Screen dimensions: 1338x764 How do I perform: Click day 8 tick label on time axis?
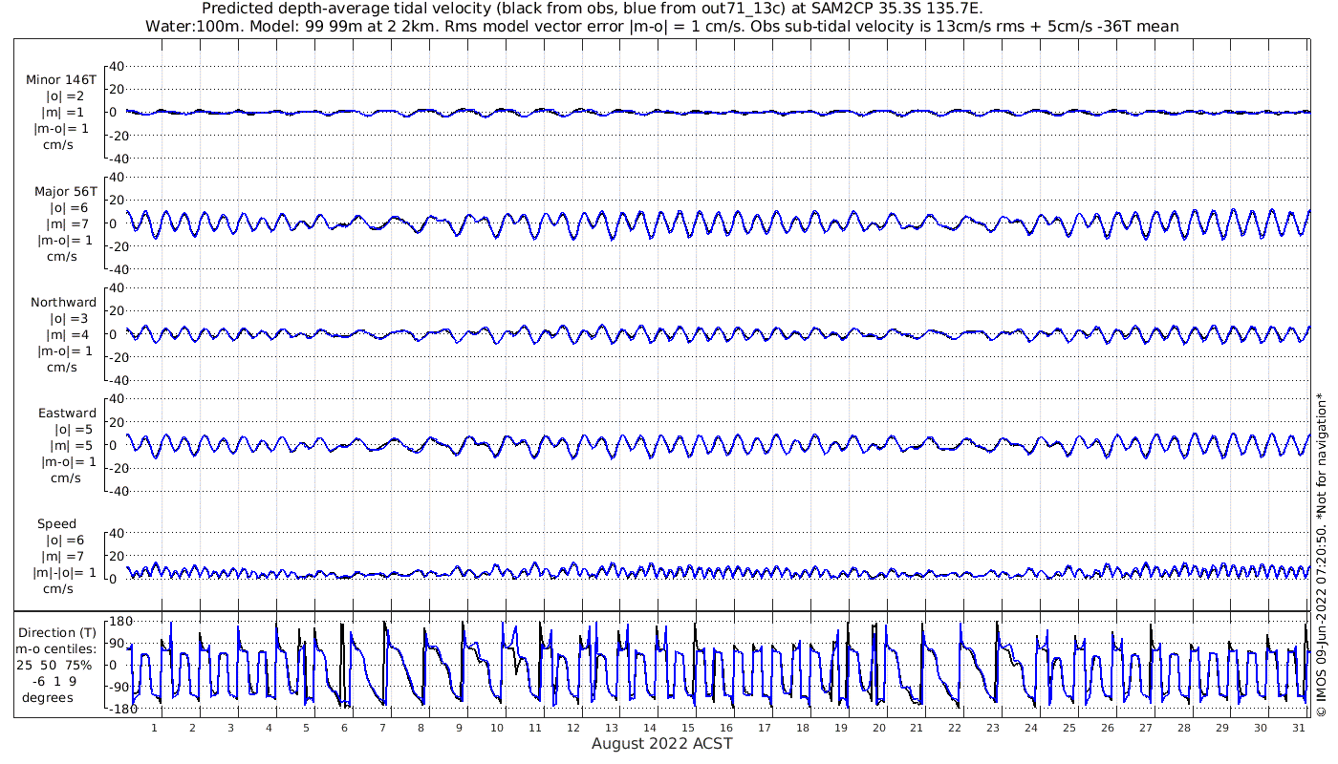pyautogui.click(x=421, y=727)
